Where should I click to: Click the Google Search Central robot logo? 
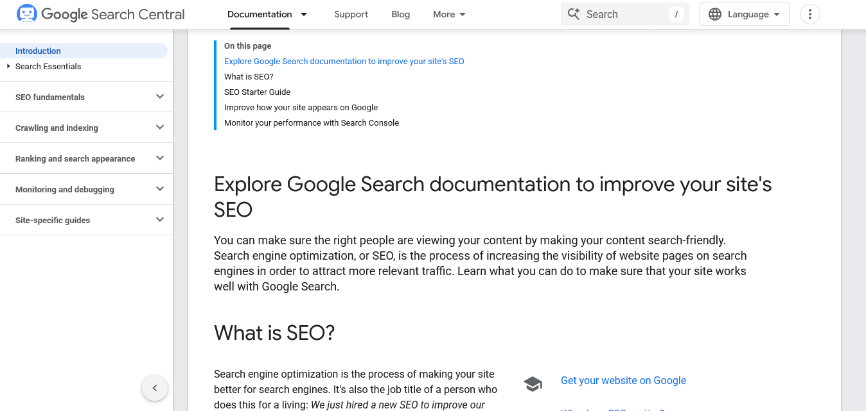click(x=27, y=14)
